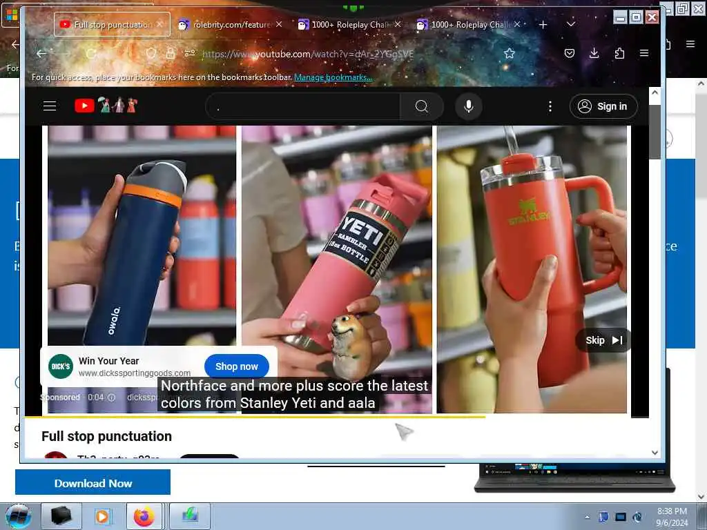Click the Sign in button
The width and height of the screenshot is (707, 530).
603,106
